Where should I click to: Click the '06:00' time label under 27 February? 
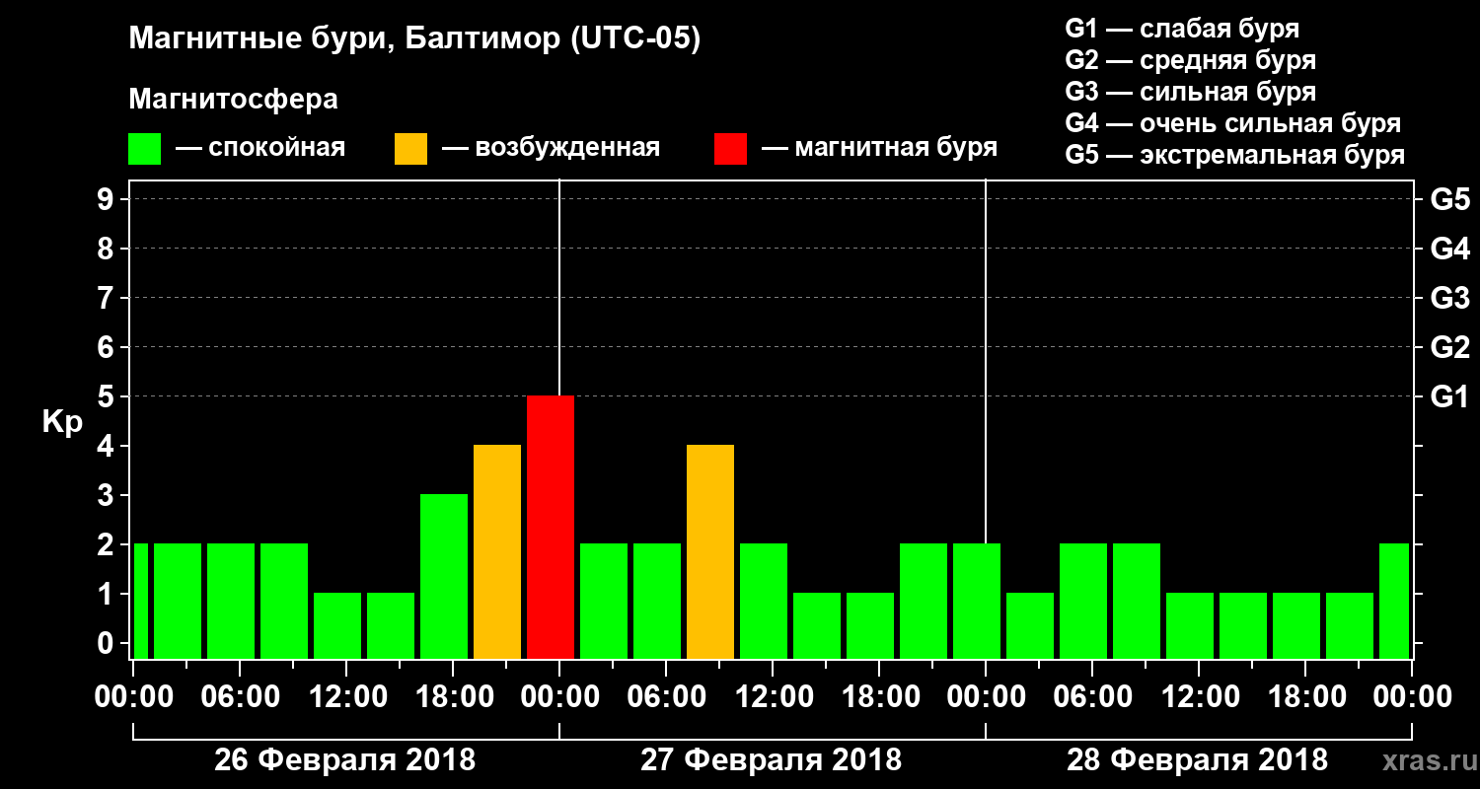pos(666,696)
